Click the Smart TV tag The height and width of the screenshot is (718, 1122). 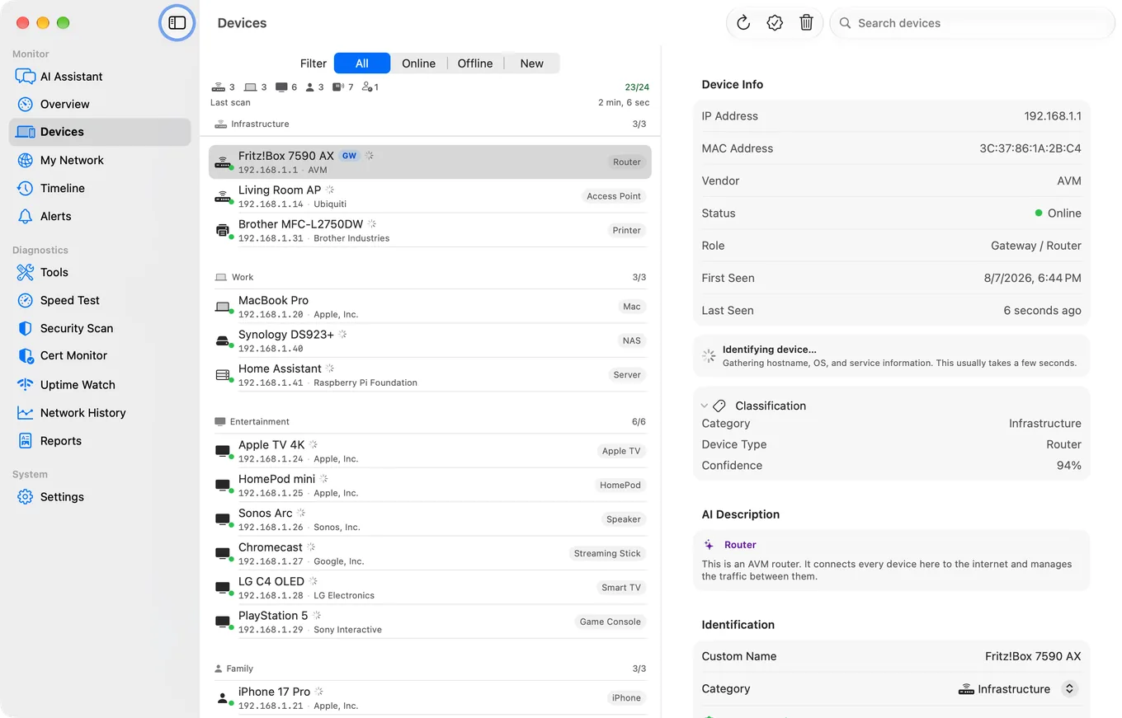(x=620, y=588)
